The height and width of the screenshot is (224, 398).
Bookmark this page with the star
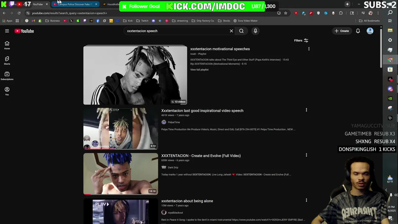pos(285,13)
